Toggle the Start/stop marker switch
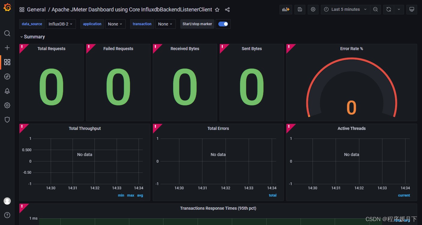The width and height of the screenshot is (422, 225). coord(223,24)
